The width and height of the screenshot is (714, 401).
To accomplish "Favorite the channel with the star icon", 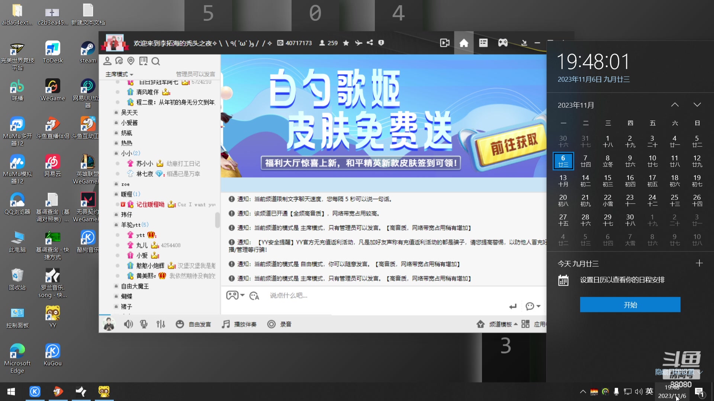I will pyautogui.click(x=346, y=43).
